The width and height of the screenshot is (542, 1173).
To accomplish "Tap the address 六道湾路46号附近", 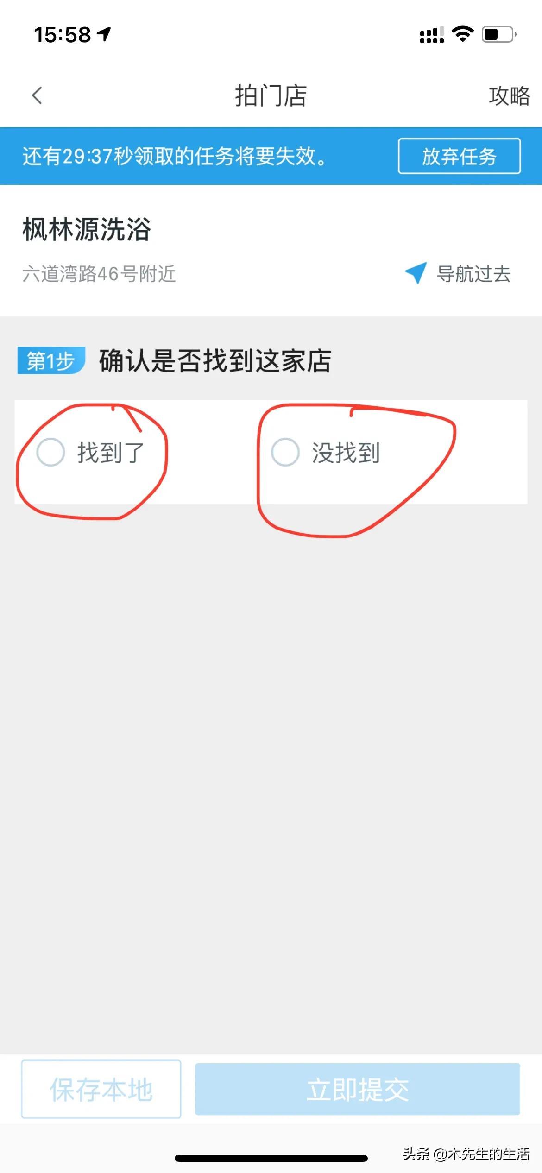I will [99, 274].
